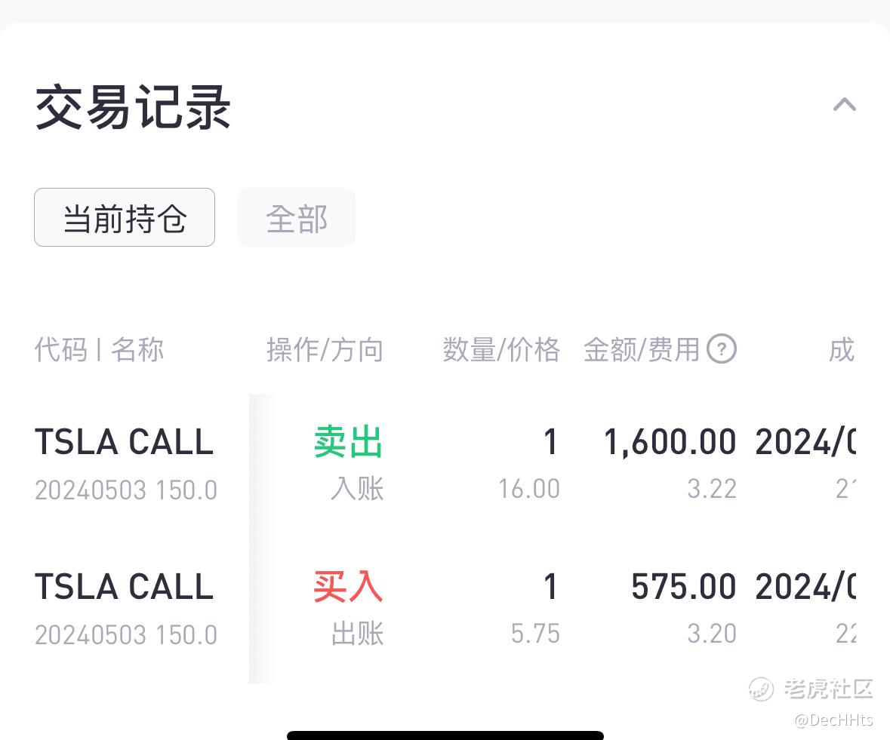The width and height of the screenshot is (890, 740).
Task: Click the 入账 status under 卖出
Action: point(357,489)
